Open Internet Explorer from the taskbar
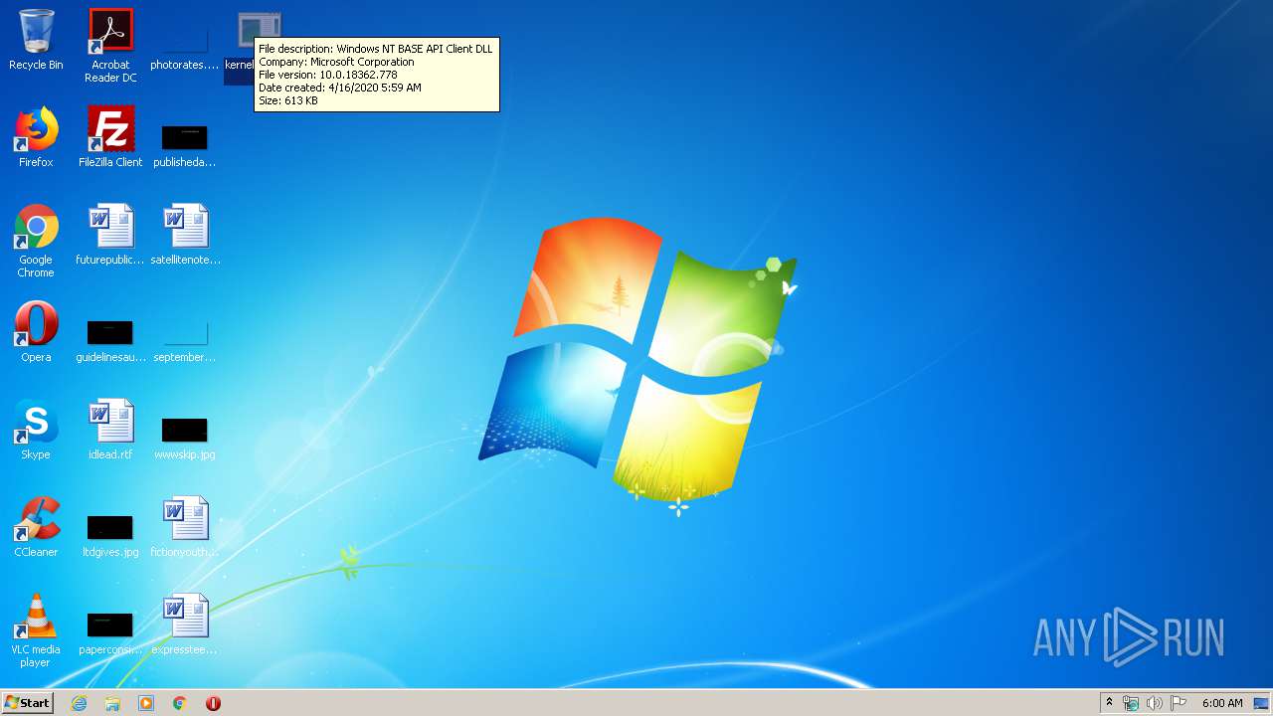Viewport: 1273px width, 716px height. point(79,703)
